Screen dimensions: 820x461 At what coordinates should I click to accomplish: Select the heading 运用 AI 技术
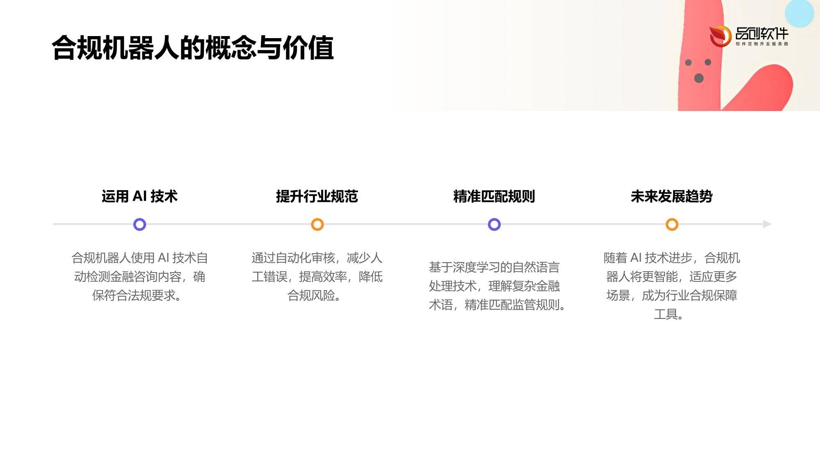tap(140, 196)
